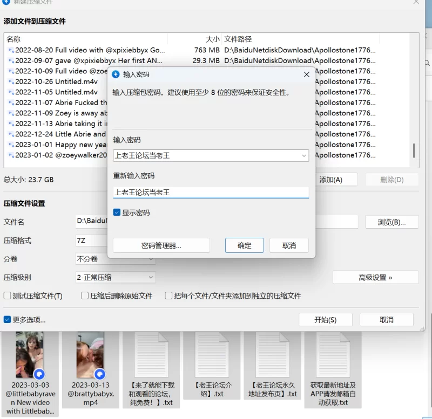Select the 【来了就能下载和观看的论坛】.txt document icon

click(x=151, y=355)
